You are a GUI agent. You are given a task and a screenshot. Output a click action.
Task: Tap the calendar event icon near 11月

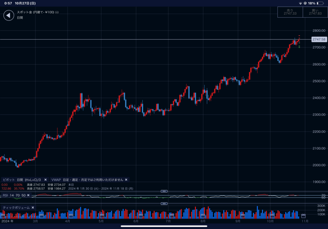(x=303, y=216)
